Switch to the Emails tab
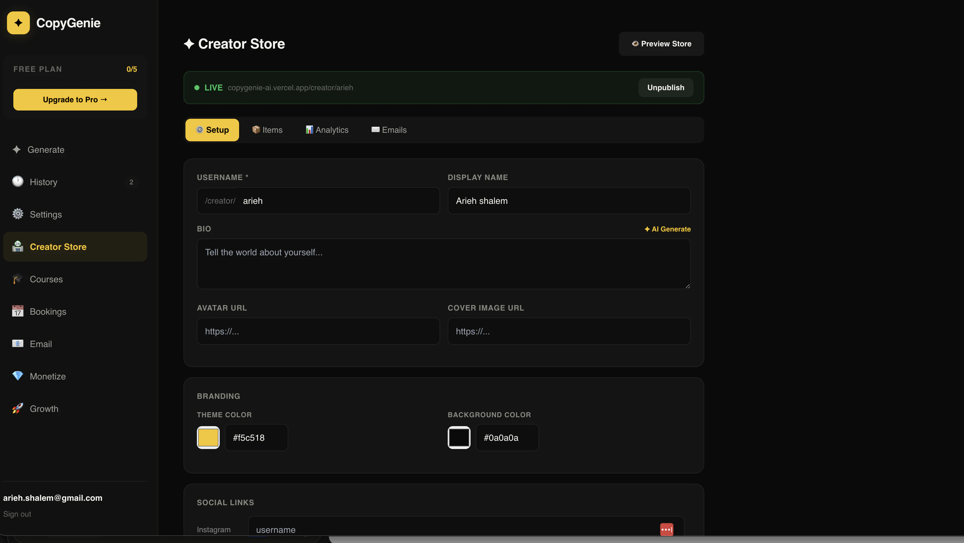The height and width of the screenshot is (543, 964). 388,130
